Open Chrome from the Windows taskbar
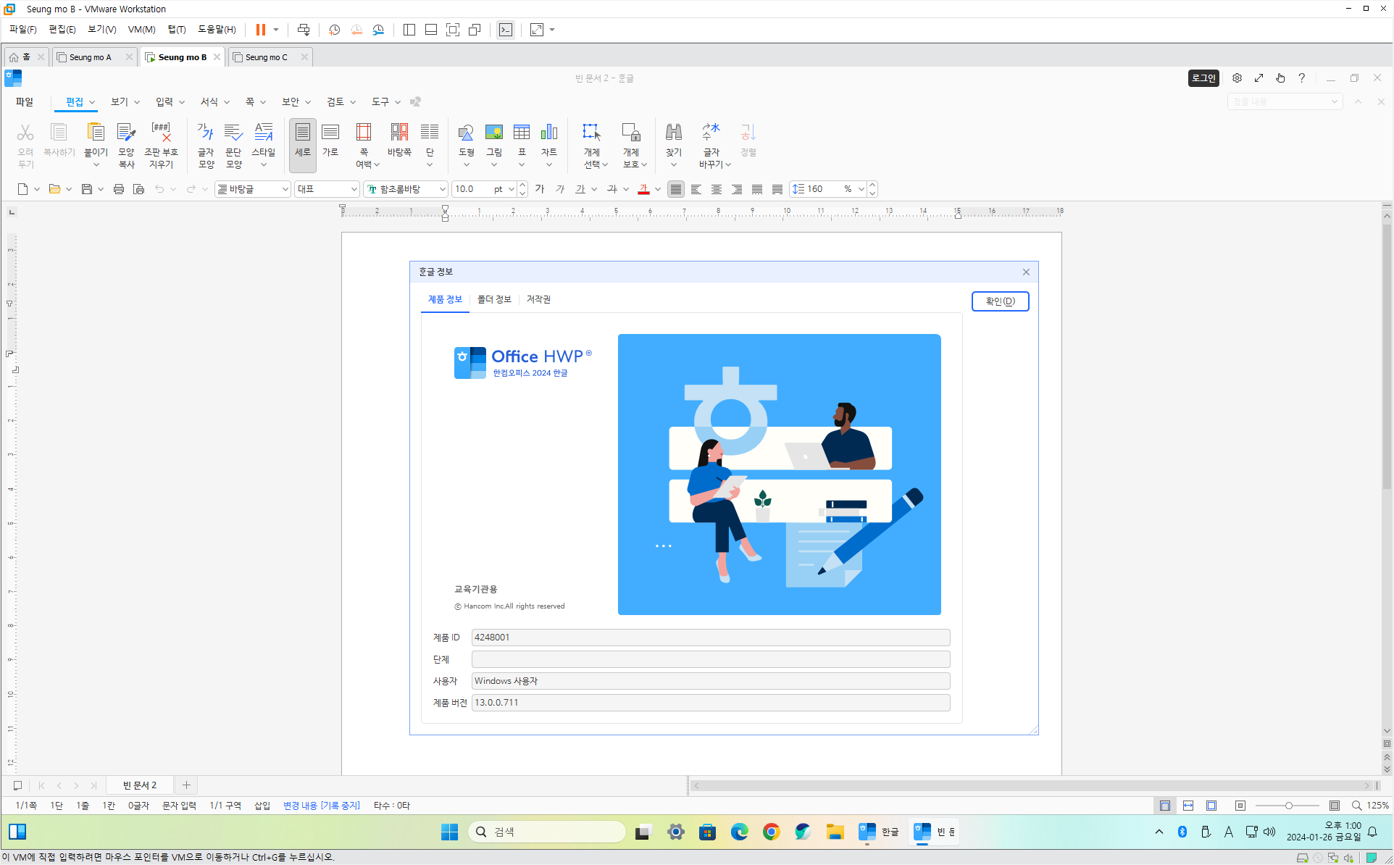The image size is (1394, 865). pos(771,832)
